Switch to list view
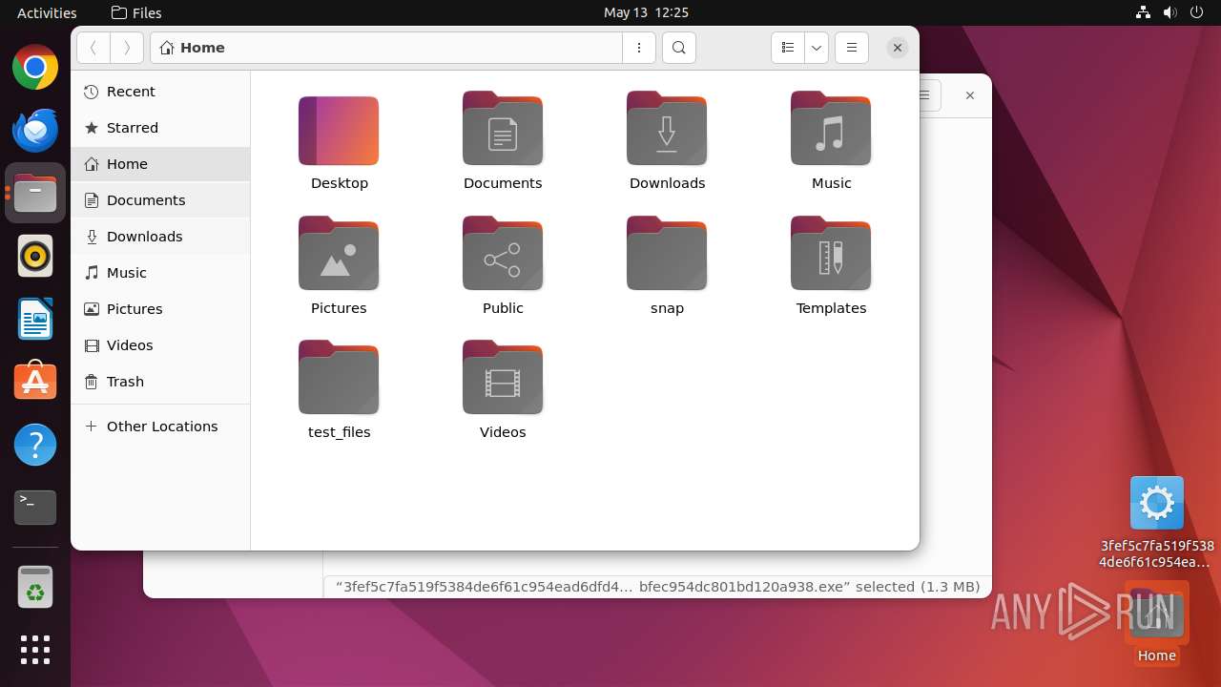 [787, 48]
